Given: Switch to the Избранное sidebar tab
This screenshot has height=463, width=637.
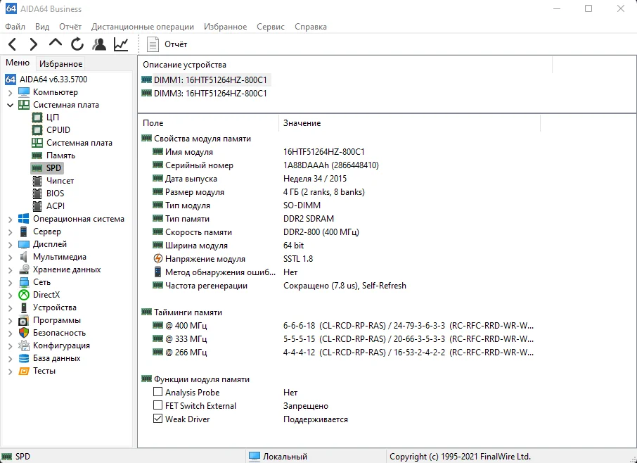Looking at the screenshot, I should (60, 64).
